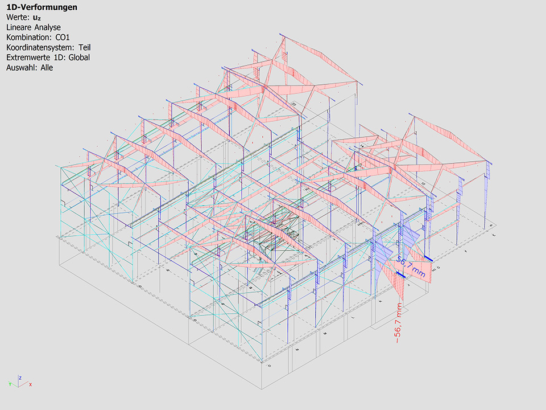
Task: Click the Lineare Analyse text line
Action: 34,27
